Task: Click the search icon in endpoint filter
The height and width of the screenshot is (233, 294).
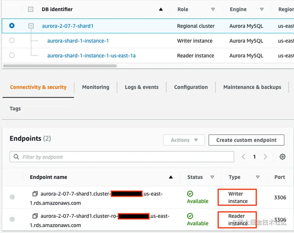Action: click(16, 157)
